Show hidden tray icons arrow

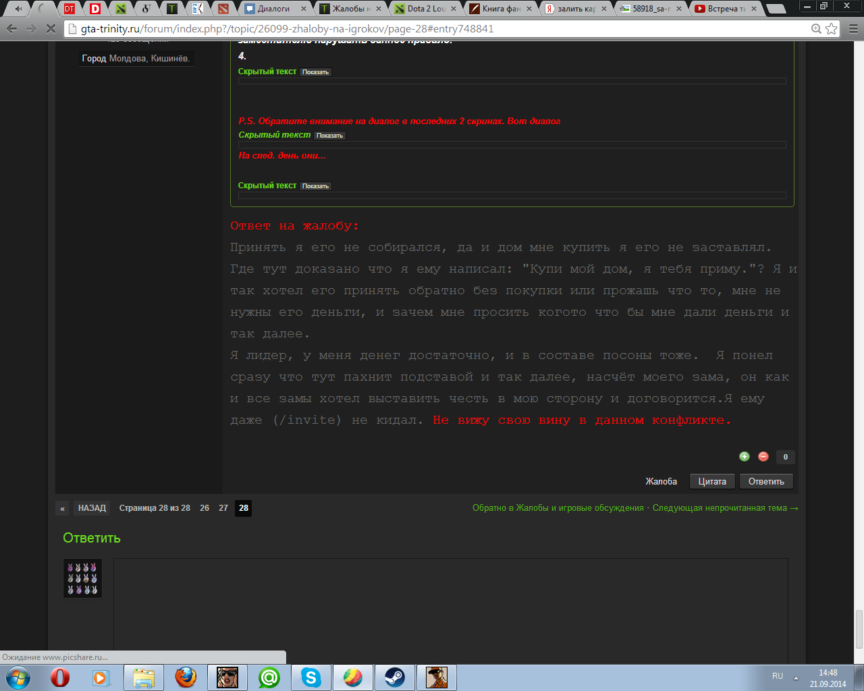point(796,678)
